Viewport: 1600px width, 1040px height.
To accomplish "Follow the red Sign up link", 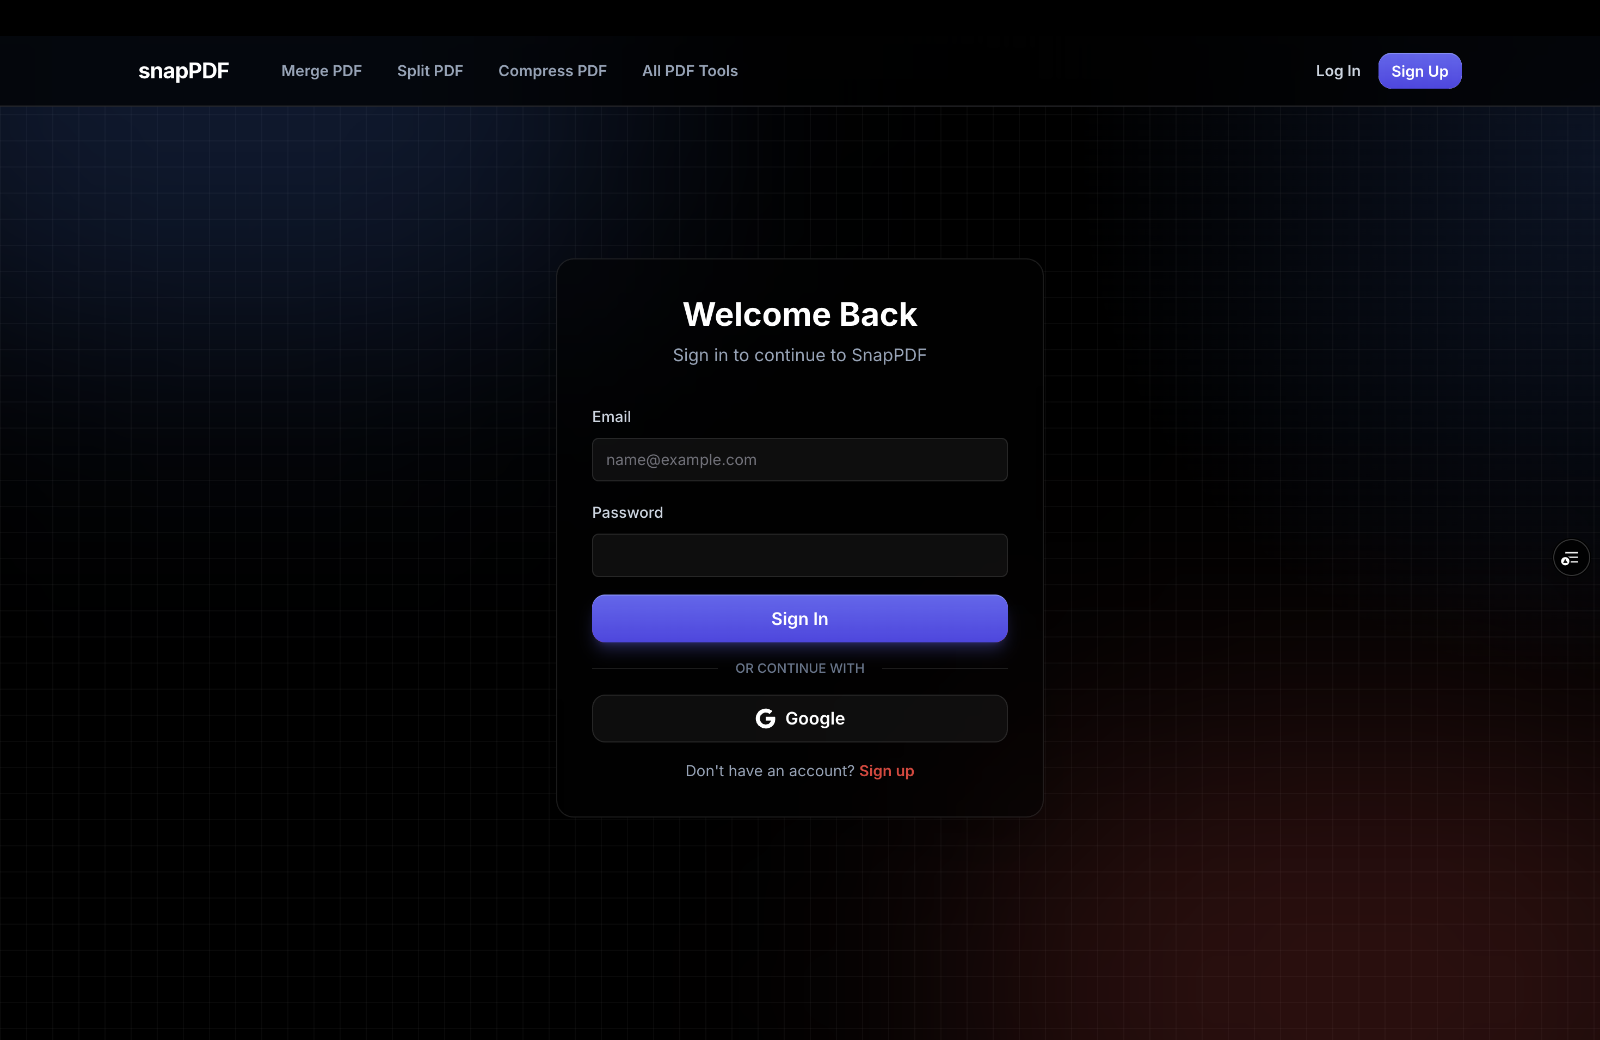I will 886,771.
